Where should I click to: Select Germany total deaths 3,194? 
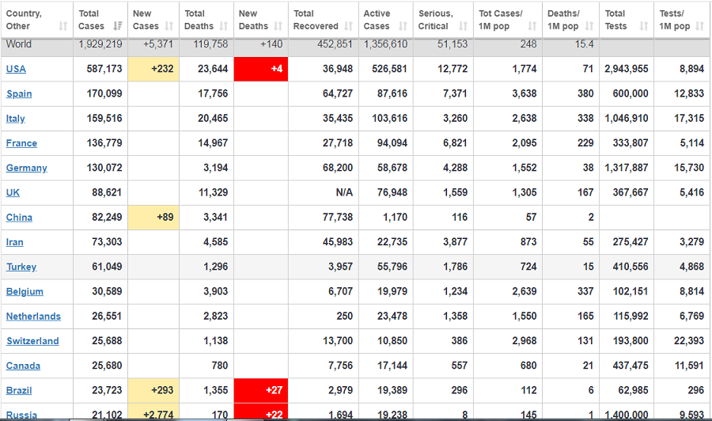tap(216, 168)
